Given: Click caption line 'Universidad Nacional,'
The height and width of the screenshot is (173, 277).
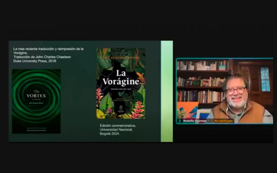Looking at the screenshot, I should pyautogui.click(x=116, y=130).
